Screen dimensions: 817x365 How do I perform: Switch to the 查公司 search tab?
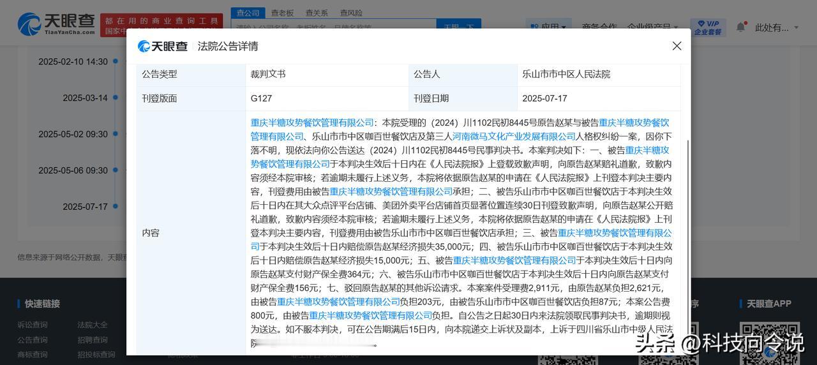248,13
